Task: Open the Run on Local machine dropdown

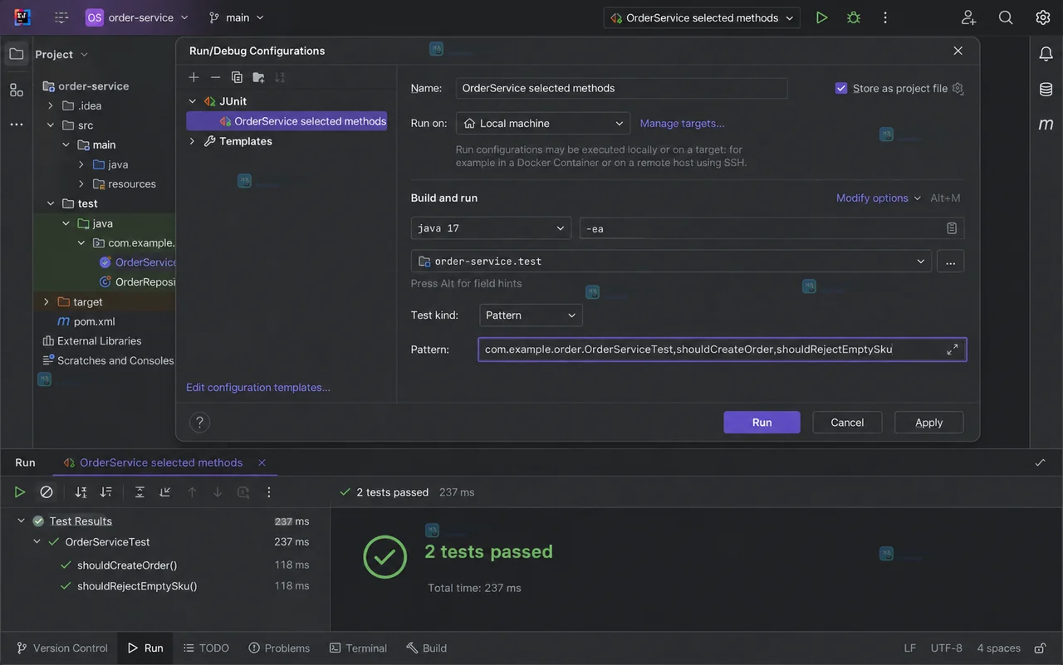Action: pyautogui.click(x=543, y=123)
